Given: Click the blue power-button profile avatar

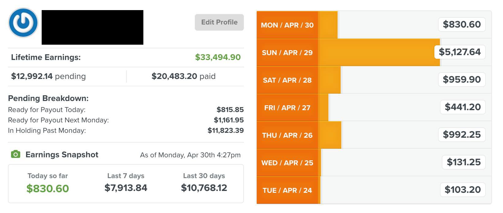Looking at the screenshot, I should 23,23.
